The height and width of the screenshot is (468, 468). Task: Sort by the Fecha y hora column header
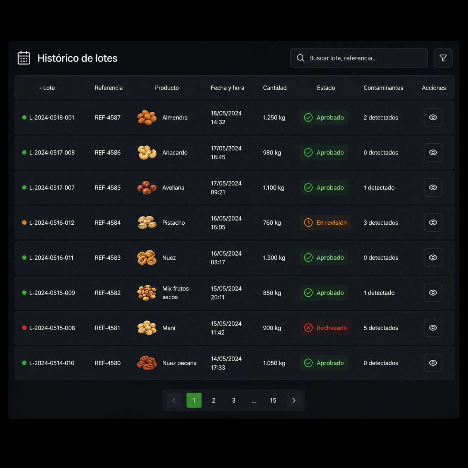[x=227, y=88]
